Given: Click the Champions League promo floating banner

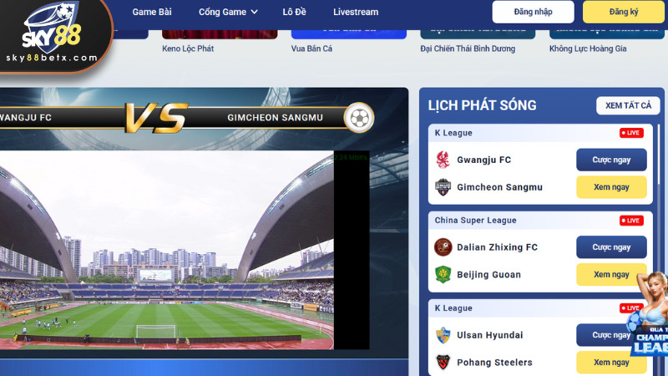Looking at the screenshot, I should 649,314.
